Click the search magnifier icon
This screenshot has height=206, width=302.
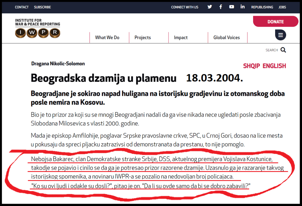click(x=283, y=50)
